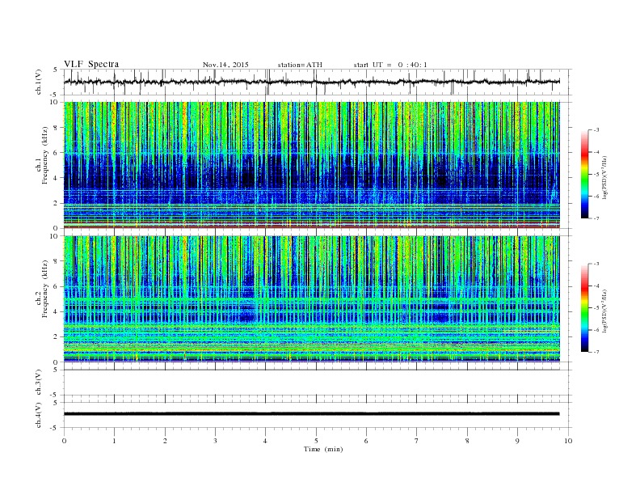Select the date label "Nov.14, 2015"
The width and height of the screenshot is (640, 495).
click(225, 65)
